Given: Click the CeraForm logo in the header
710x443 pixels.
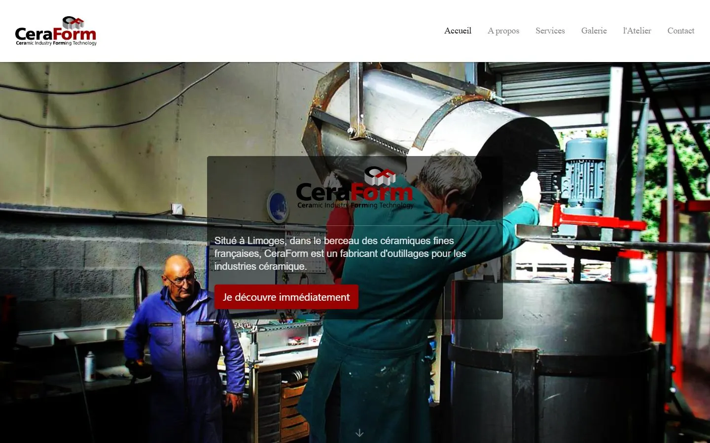Looking at the screenshot, I should [x=56, y=31].
